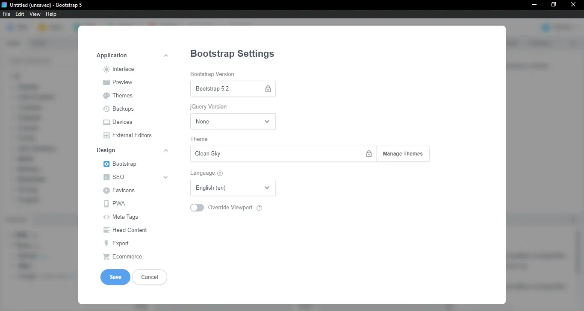Open the Devices settings page
Image resolution: width=584 pixels, height=311 pixels.
point(122,122)
